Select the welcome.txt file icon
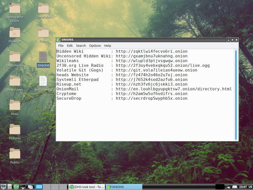The width and height of the screenshot is (253, 190). point(43,81)
